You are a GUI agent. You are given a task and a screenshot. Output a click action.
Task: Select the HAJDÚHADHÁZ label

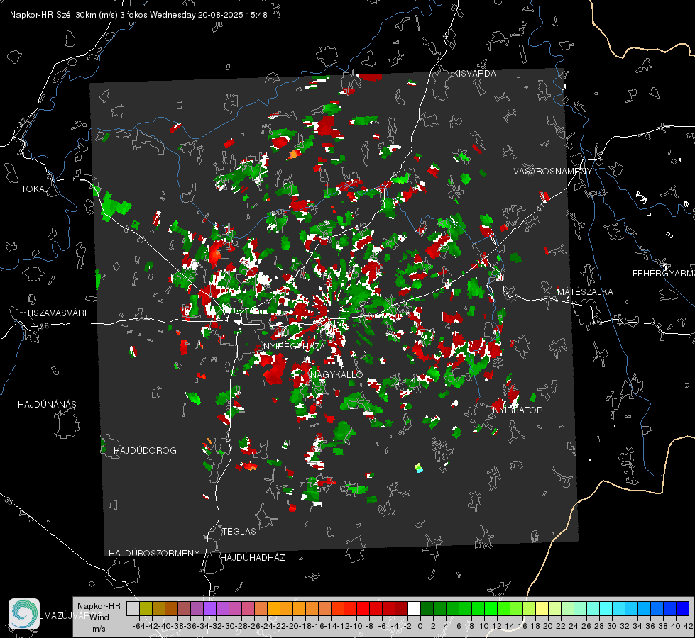(x=253, y=557)
